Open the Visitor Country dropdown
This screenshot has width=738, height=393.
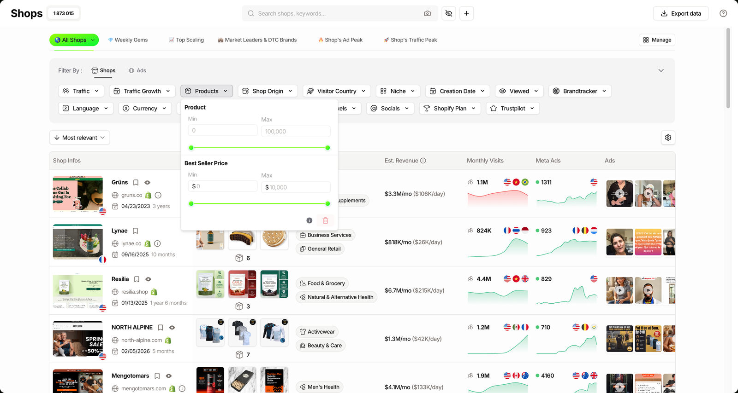pyautogui.click(x=337, y=91)
